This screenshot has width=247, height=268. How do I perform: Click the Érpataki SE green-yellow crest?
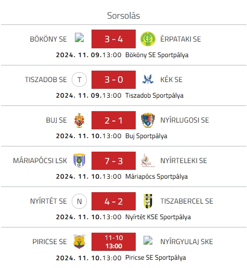click(148, 39)
